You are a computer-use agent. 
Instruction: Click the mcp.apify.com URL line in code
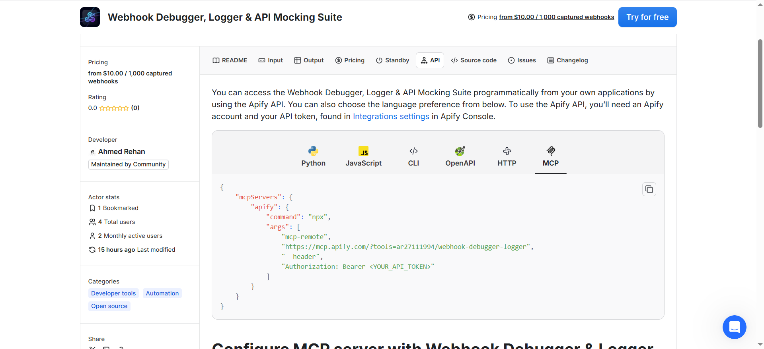click(x=407, y=247)
